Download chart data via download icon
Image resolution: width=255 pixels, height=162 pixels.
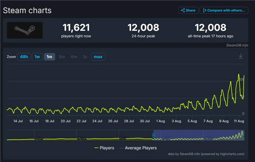(x=241, y=56)
